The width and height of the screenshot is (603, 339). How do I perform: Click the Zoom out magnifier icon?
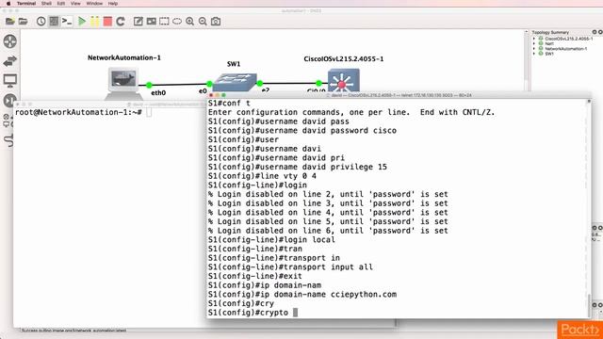203,22
